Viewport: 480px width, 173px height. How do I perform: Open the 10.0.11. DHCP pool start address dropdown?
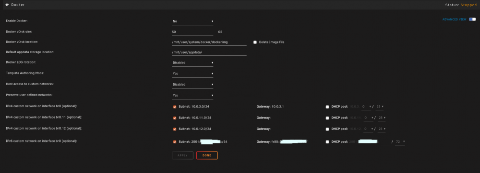[368, 118]
